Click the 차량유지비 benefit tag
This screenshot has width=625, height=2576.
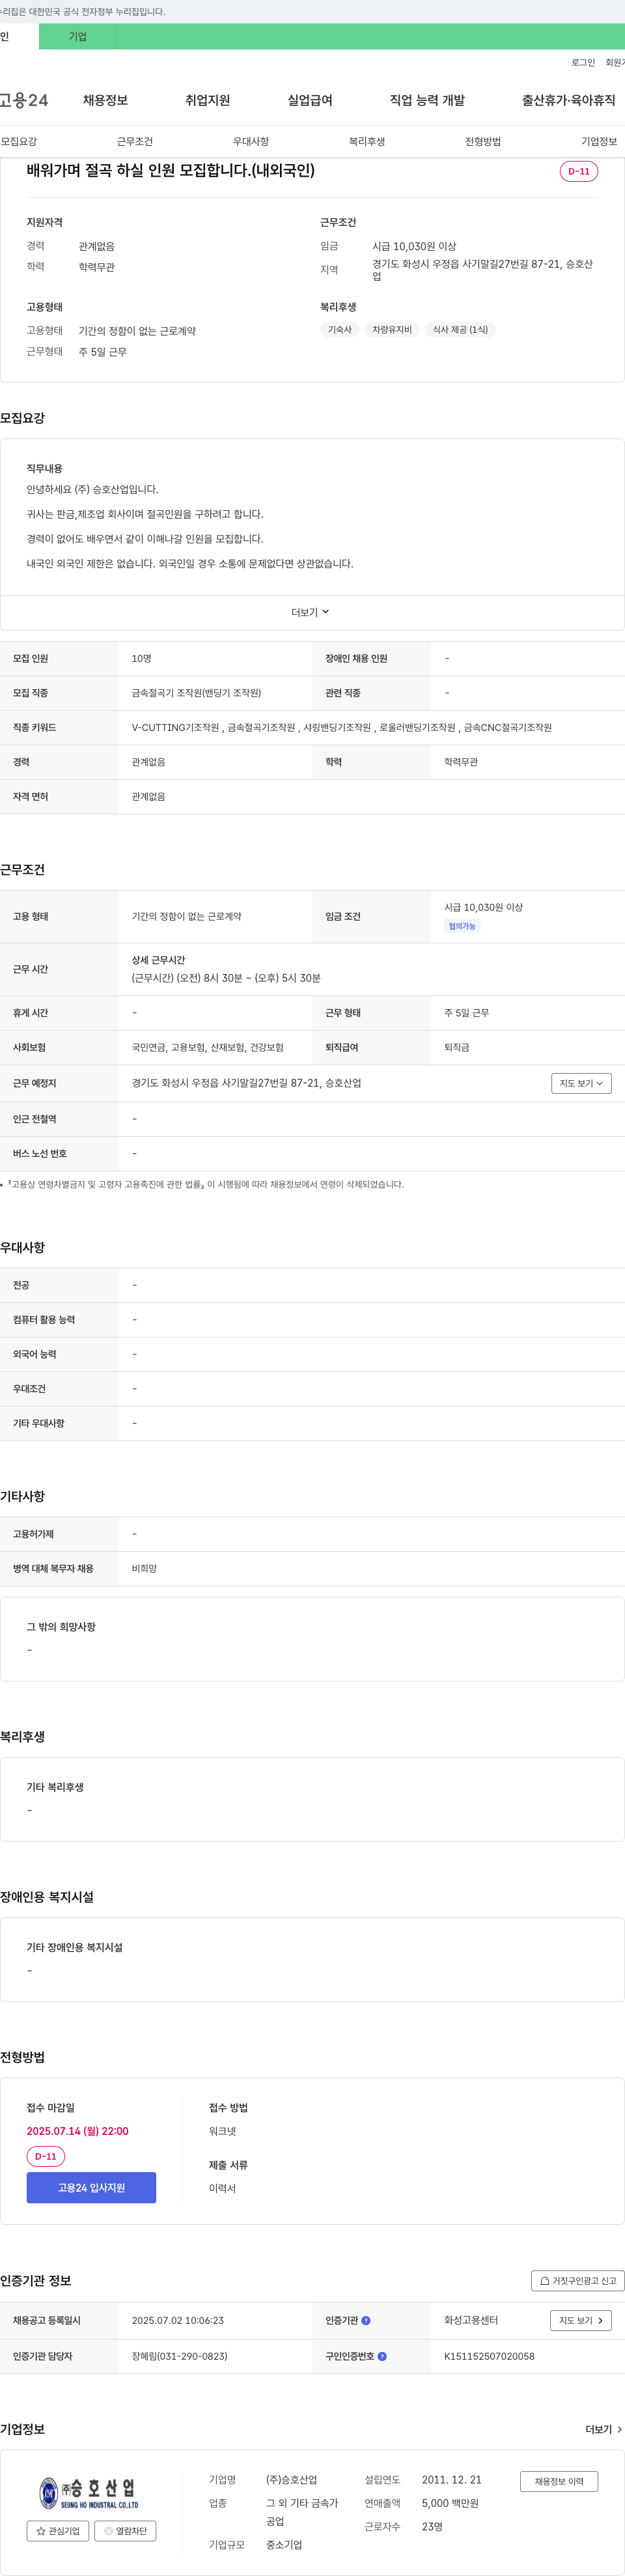(392, 330)
